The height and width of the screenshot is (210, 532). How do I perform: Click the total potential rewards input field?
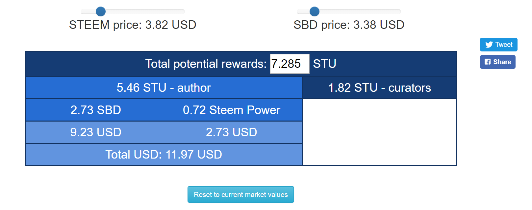pyautogui.click(x=290, y=64)
